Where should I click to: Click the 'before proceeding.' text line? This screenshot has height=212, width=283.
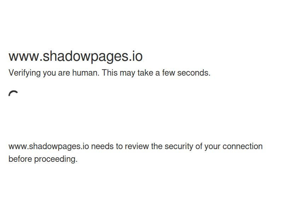point(43,159)
